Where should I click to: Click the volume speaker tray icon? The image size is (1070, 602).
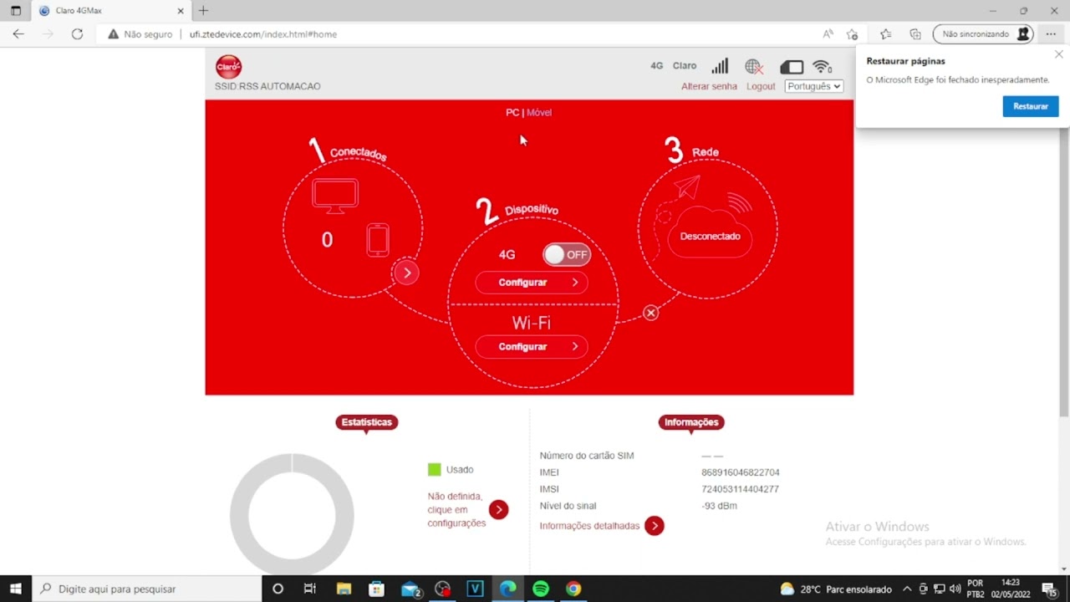(954, 589)
